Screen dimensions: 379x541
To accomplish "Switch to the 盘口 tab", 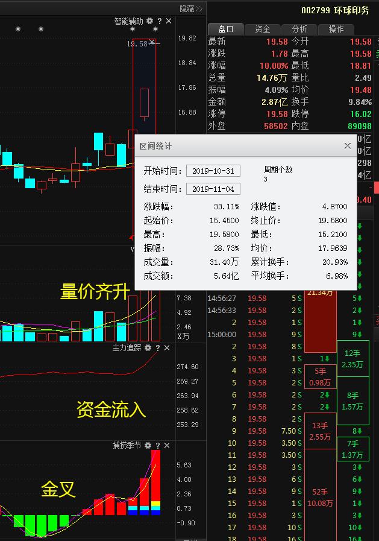I will (x=226, y=30).
